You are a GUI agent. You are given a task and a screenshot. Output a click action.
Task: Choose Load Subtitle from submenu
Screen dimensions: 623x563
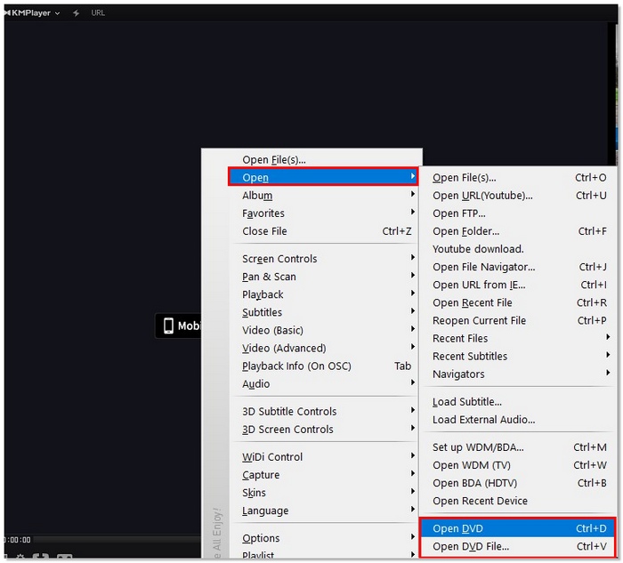pyautogui.click(x=467, y=402)
